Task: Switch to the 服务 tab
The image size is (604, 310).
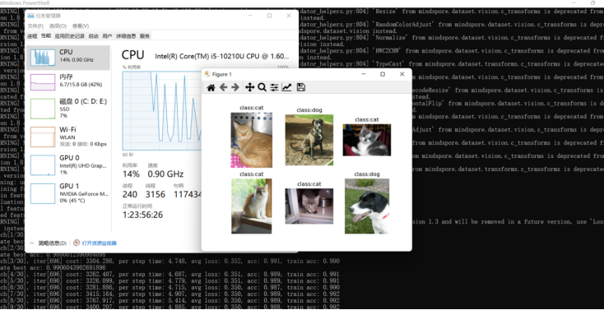Action: tap(145, 36)
